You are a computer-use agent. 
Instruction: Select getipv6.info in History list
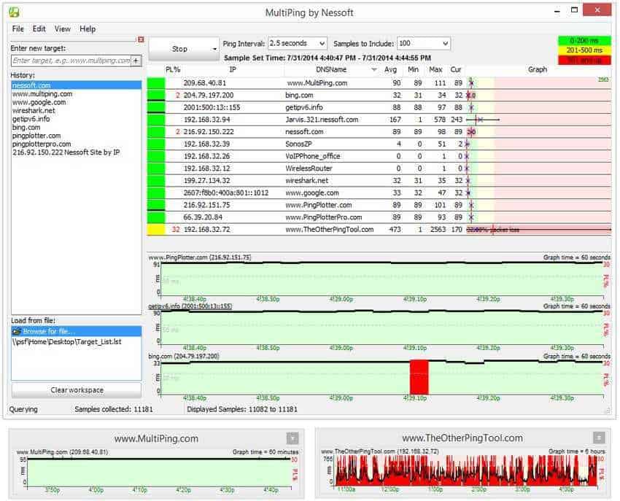(x=31, y=119)
